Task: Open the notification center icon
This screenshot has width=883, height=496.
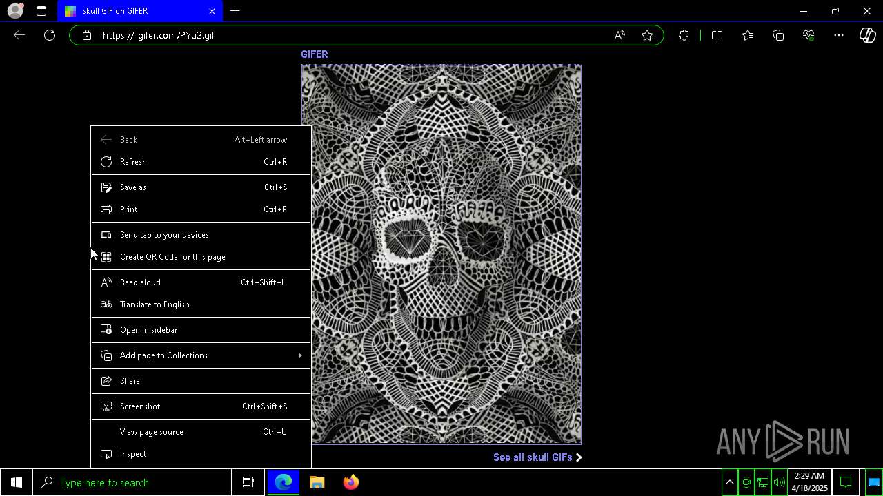Action: [846, 482]
